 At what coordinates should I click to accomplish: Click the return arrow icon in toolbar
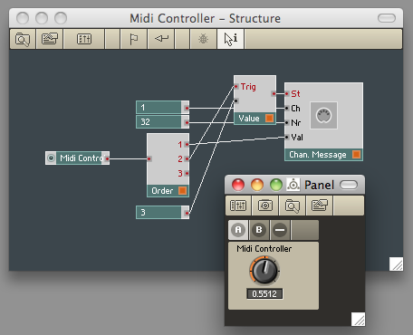tap(161, 39)
